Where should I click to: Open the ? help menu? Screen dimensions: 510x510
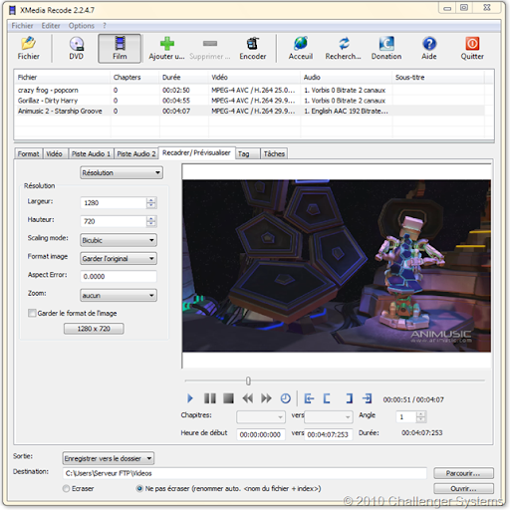click(105, 26)
